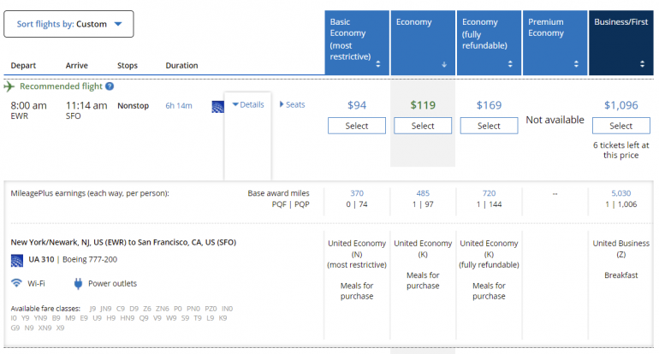Viewport: 659px width, 354px height.
Task: Sort flights by Duration column header
Action: (181, 66)
